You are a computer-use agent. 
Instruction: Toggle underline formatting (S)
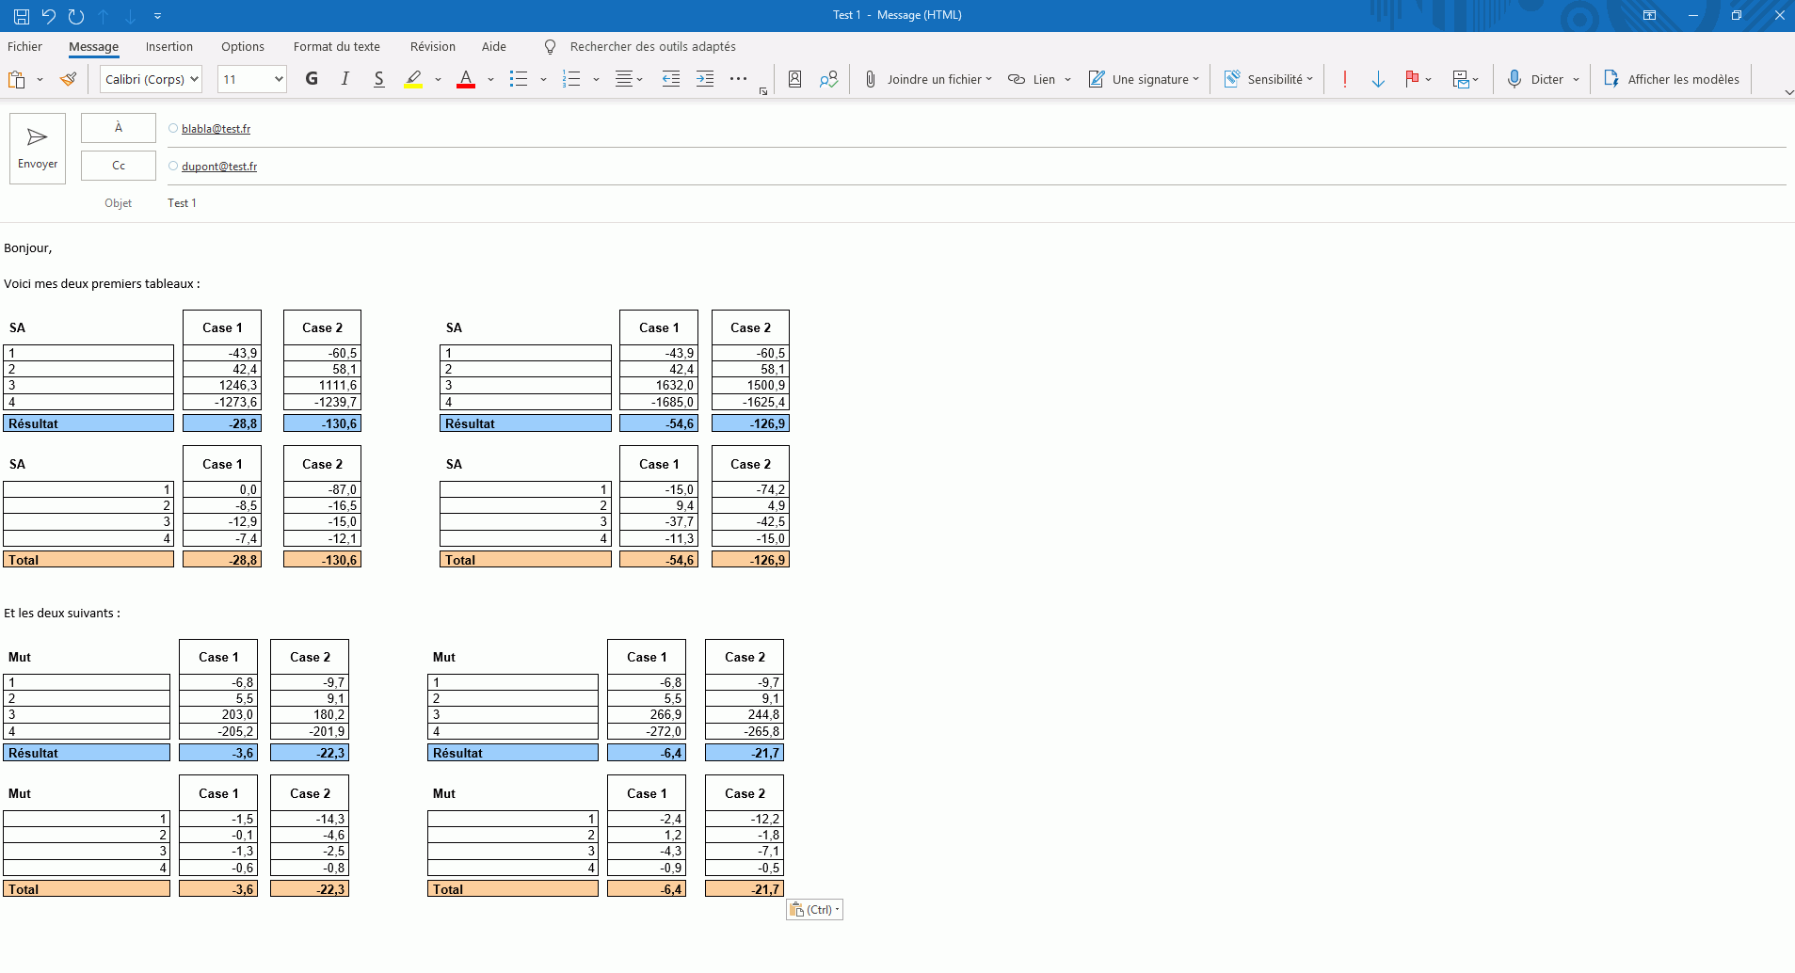378,79
